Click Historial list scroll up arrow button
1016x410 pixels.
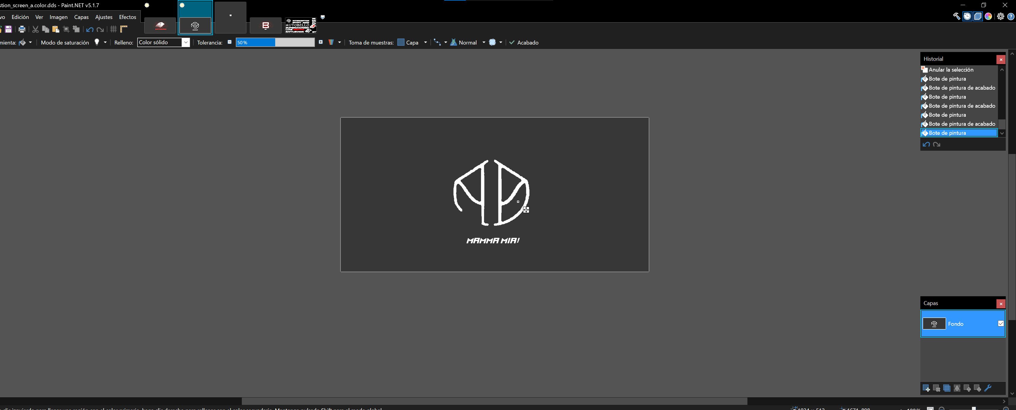point(1002,69)
